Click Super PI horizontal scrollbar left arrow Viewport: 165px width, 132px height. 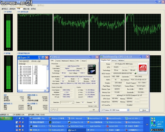point(19,90)
